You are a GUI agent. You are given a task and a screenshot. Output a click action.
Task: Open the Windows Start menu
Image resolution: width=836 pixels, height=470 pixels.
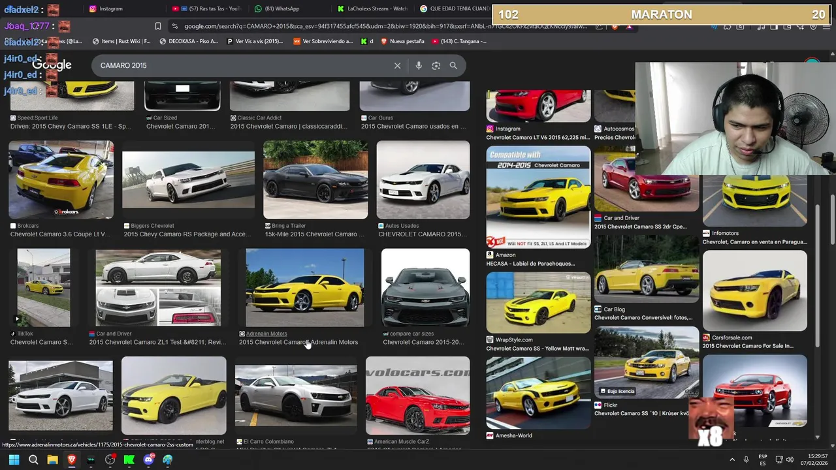click(14, 460)
